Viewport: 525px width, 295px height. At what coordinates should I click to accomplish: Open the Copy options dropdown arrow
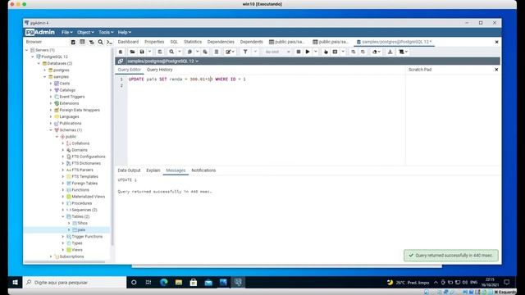(x=198, y=52)
